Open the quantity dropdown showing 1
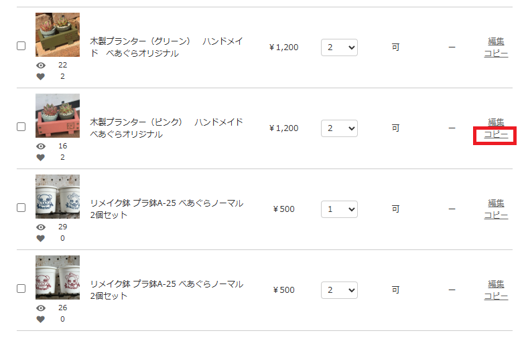Screen dimensions: 526x339 click(x=339, y=209)
